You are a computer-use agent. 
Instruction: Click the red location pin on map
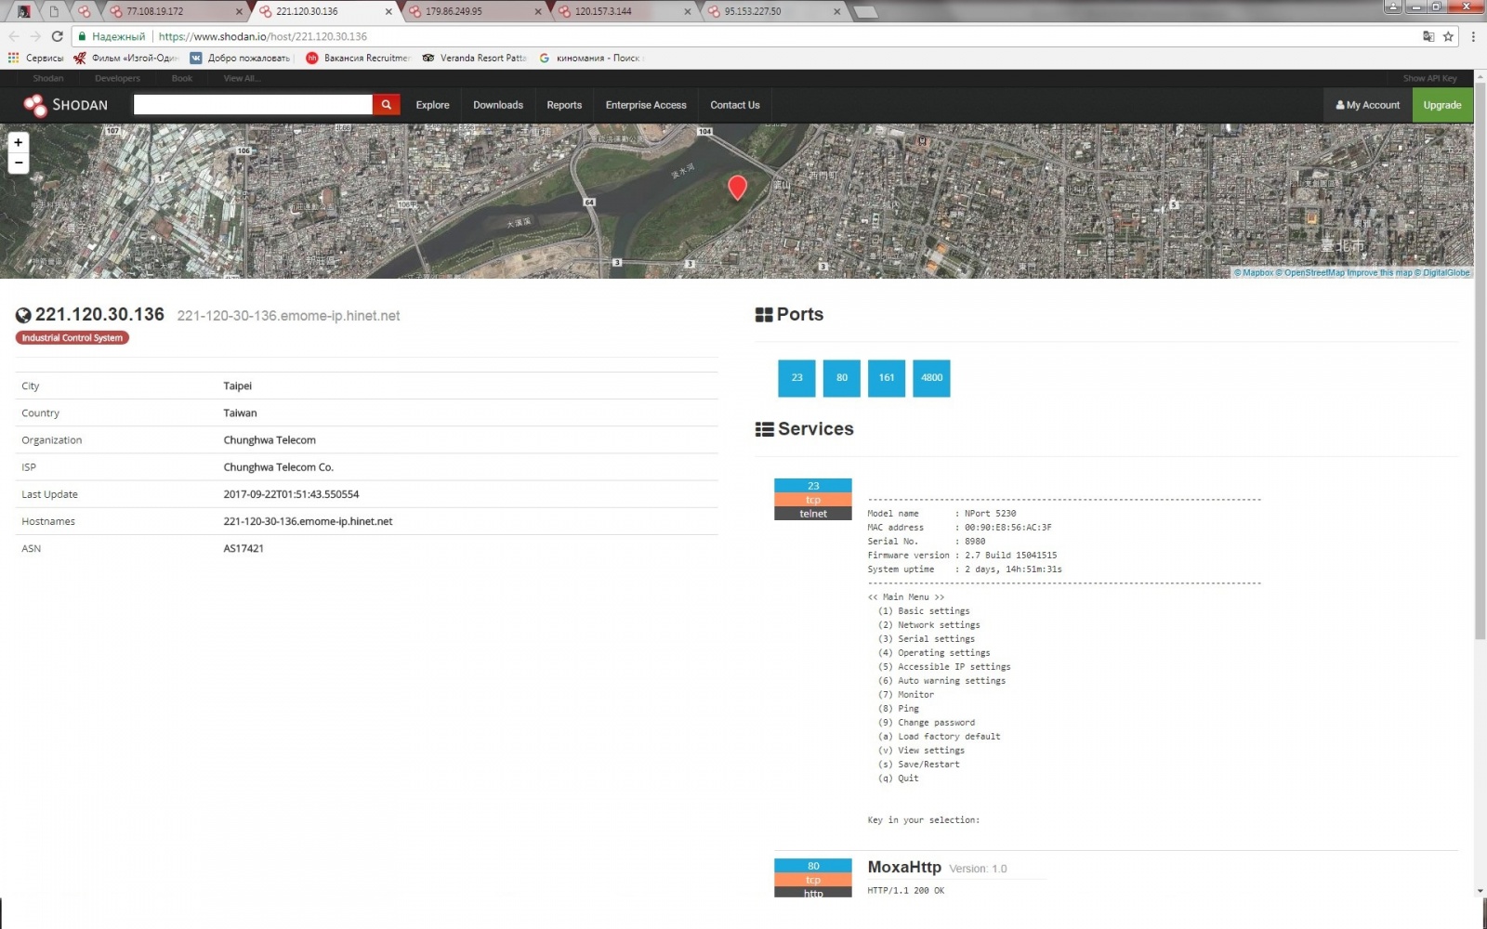pos(738,188)
